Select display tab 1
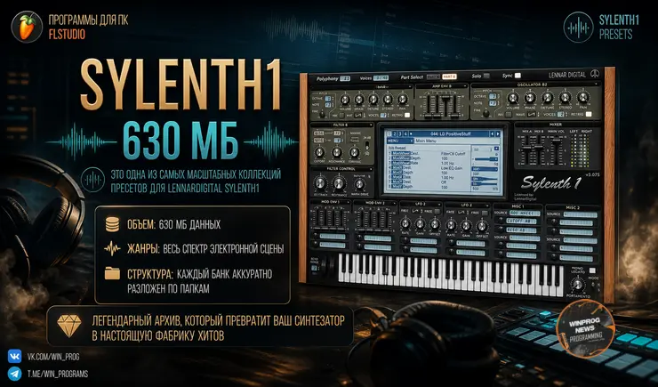658x387 pixels. point(389,133)
